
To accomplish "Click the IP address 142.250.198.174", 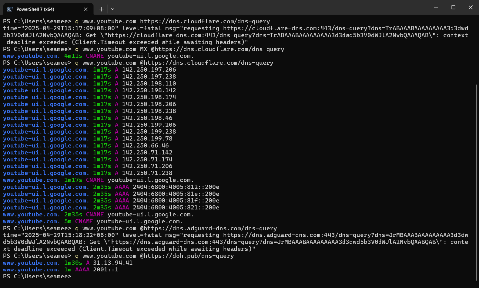I will 149,97.
